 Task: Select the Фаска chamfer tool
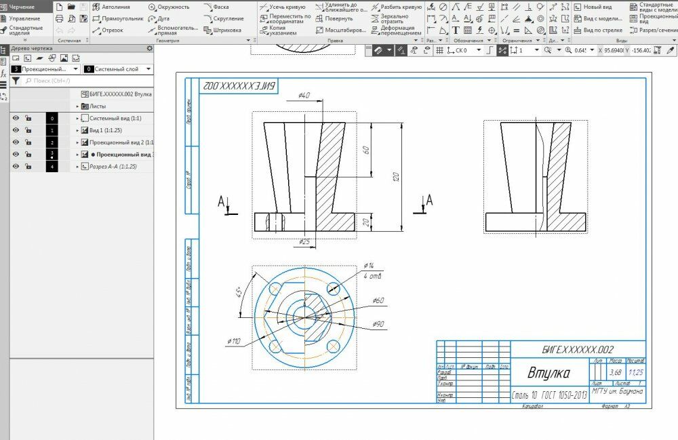[x=216, y=7]
